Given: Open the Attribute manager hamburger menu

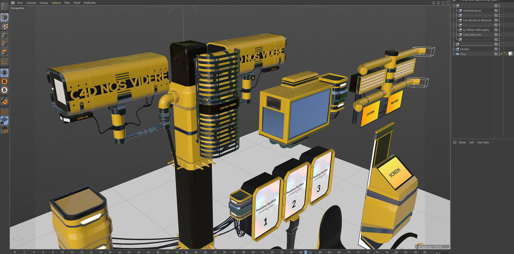Looking at the screenshot, I should click(455, 142).
